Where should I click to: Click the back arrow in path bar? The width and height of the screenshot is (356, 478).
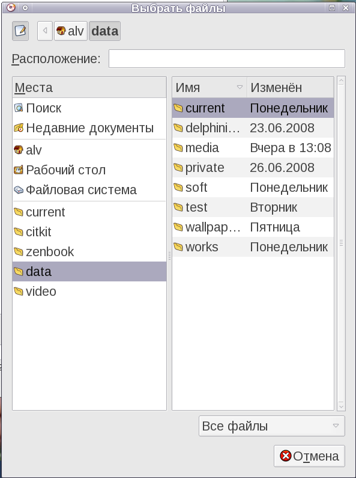point(45,31)
